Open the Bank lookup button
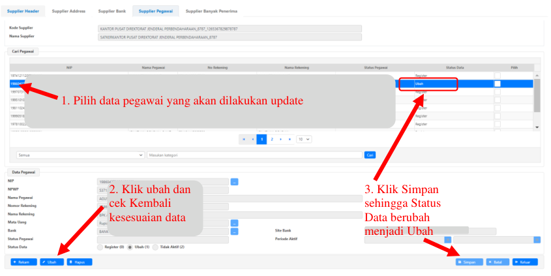The height and width of the screenshot is (276, 551). [x=235, y=231]
